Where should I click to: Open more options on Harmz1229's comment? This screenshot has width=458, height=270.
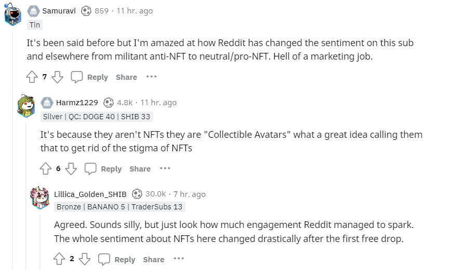pyautogui.click(x=165, y=168)
